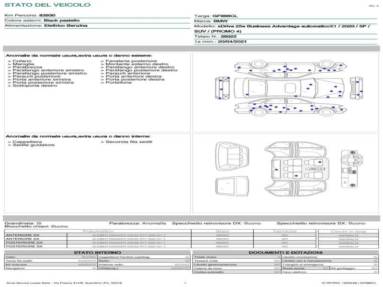The image size is (383, 287).
Task: Click 'Parafango posteriore sinistro' entry
Action: pyautogui.click(x=50, y=73)
